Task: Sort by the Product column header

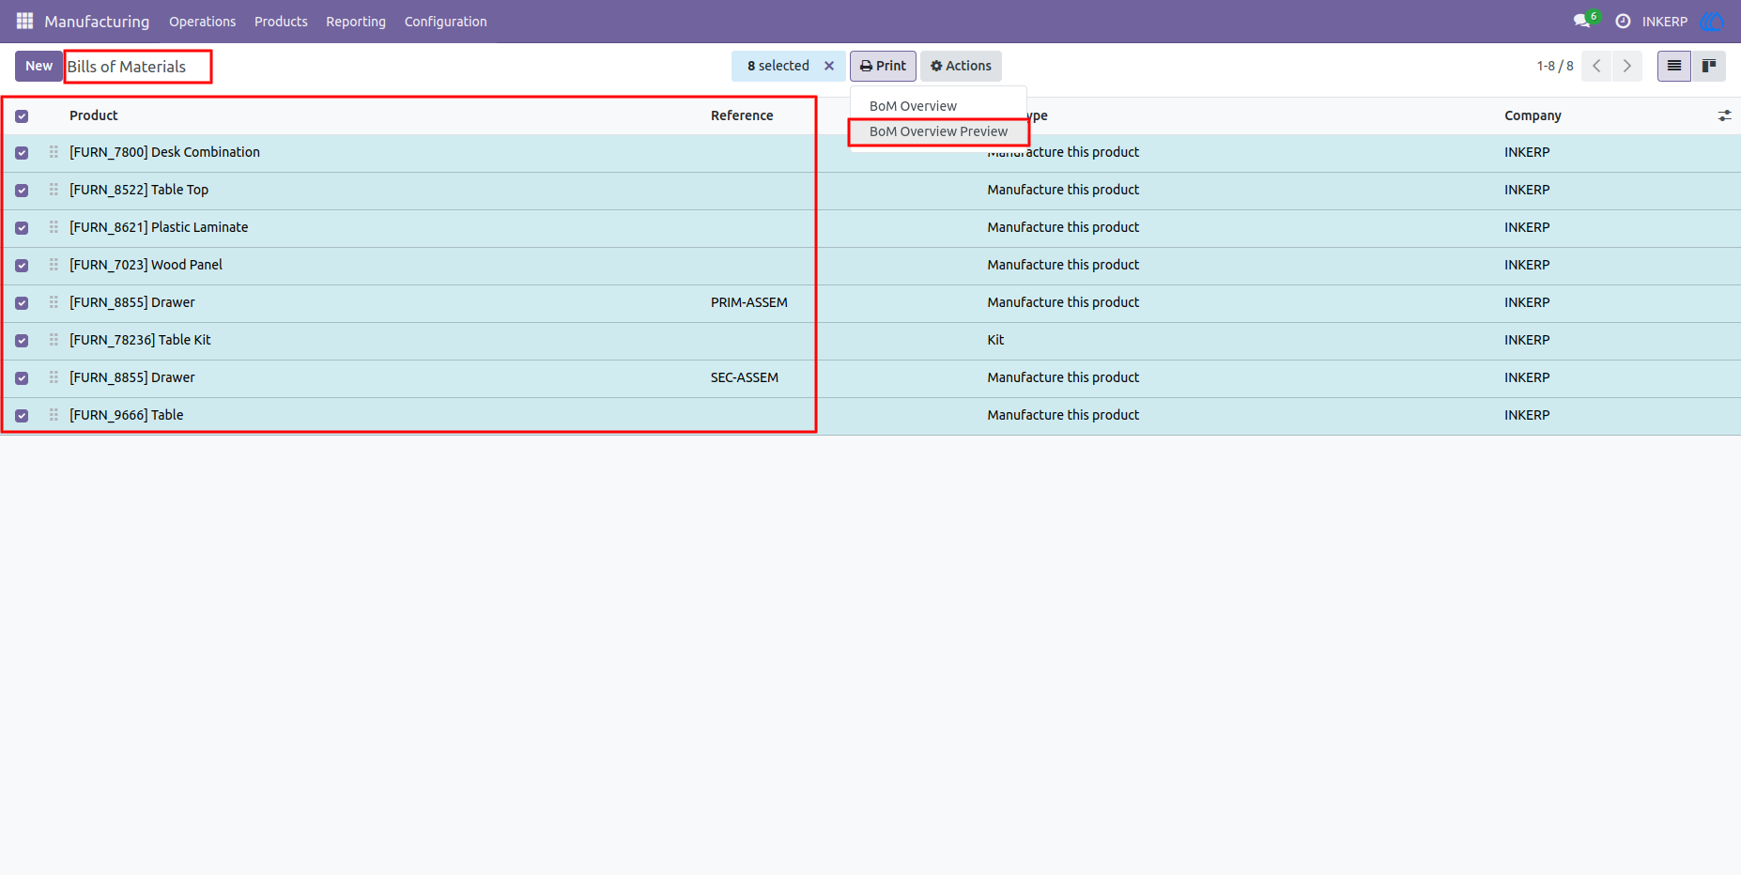Action: pos(94,115)
